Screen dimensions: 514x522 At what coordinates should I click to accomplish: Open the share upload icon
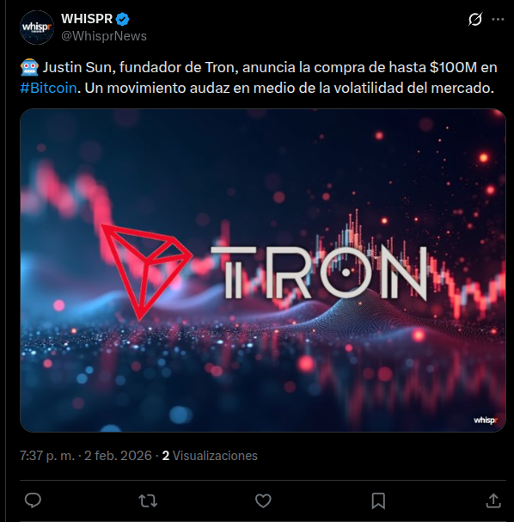pyautogui.click(x=493, y=501)
